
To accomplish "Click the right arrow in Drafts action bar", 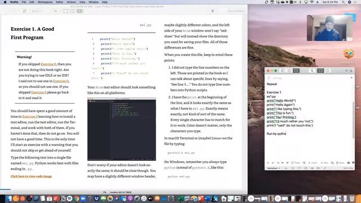I will coord(287,163).
